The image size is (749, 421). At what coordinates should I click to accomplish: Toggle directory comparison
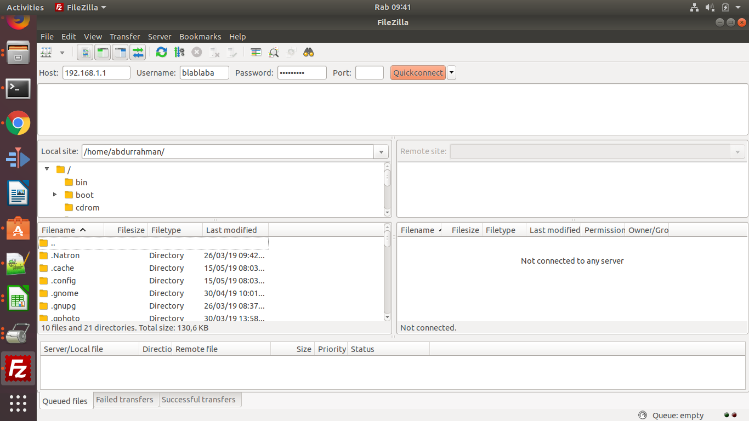(x=274, y=52)
